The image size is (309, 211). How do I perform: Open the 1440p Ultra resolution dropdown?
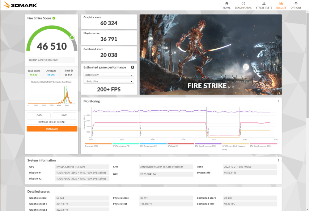109,81
